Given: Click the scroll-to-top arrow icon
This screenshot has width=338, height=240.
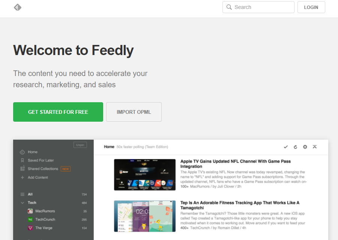Looking at the screenshot, I should point(315,147).
